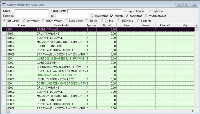This screenshot has width=200, height=114.
Task: Click Styczeń value 0,00 for account 020
Action: pyautogui.click(x=107, y=58)
